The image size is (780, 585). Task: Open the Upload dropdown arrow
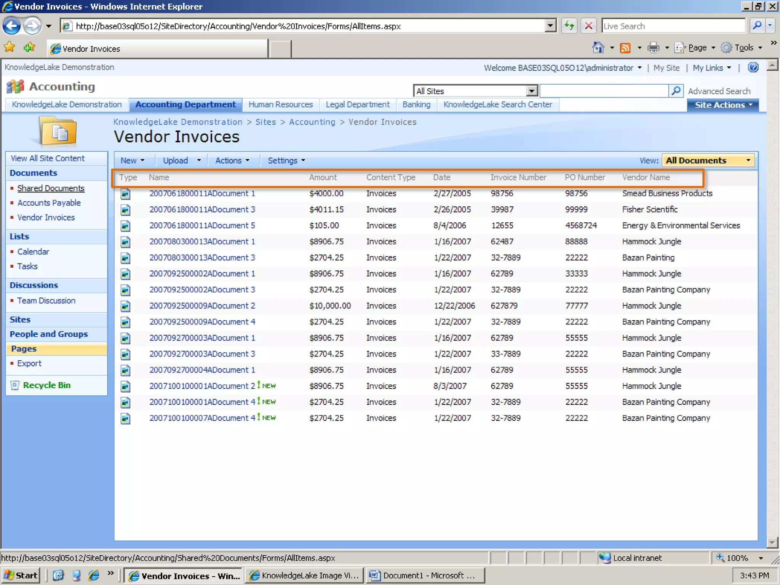click(x=199, y=160)
